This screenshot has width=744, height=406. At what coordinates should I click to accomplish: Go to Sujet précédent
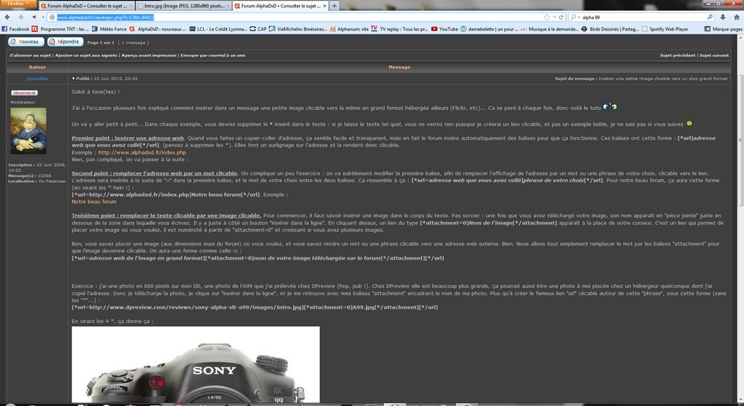[678, 56]
